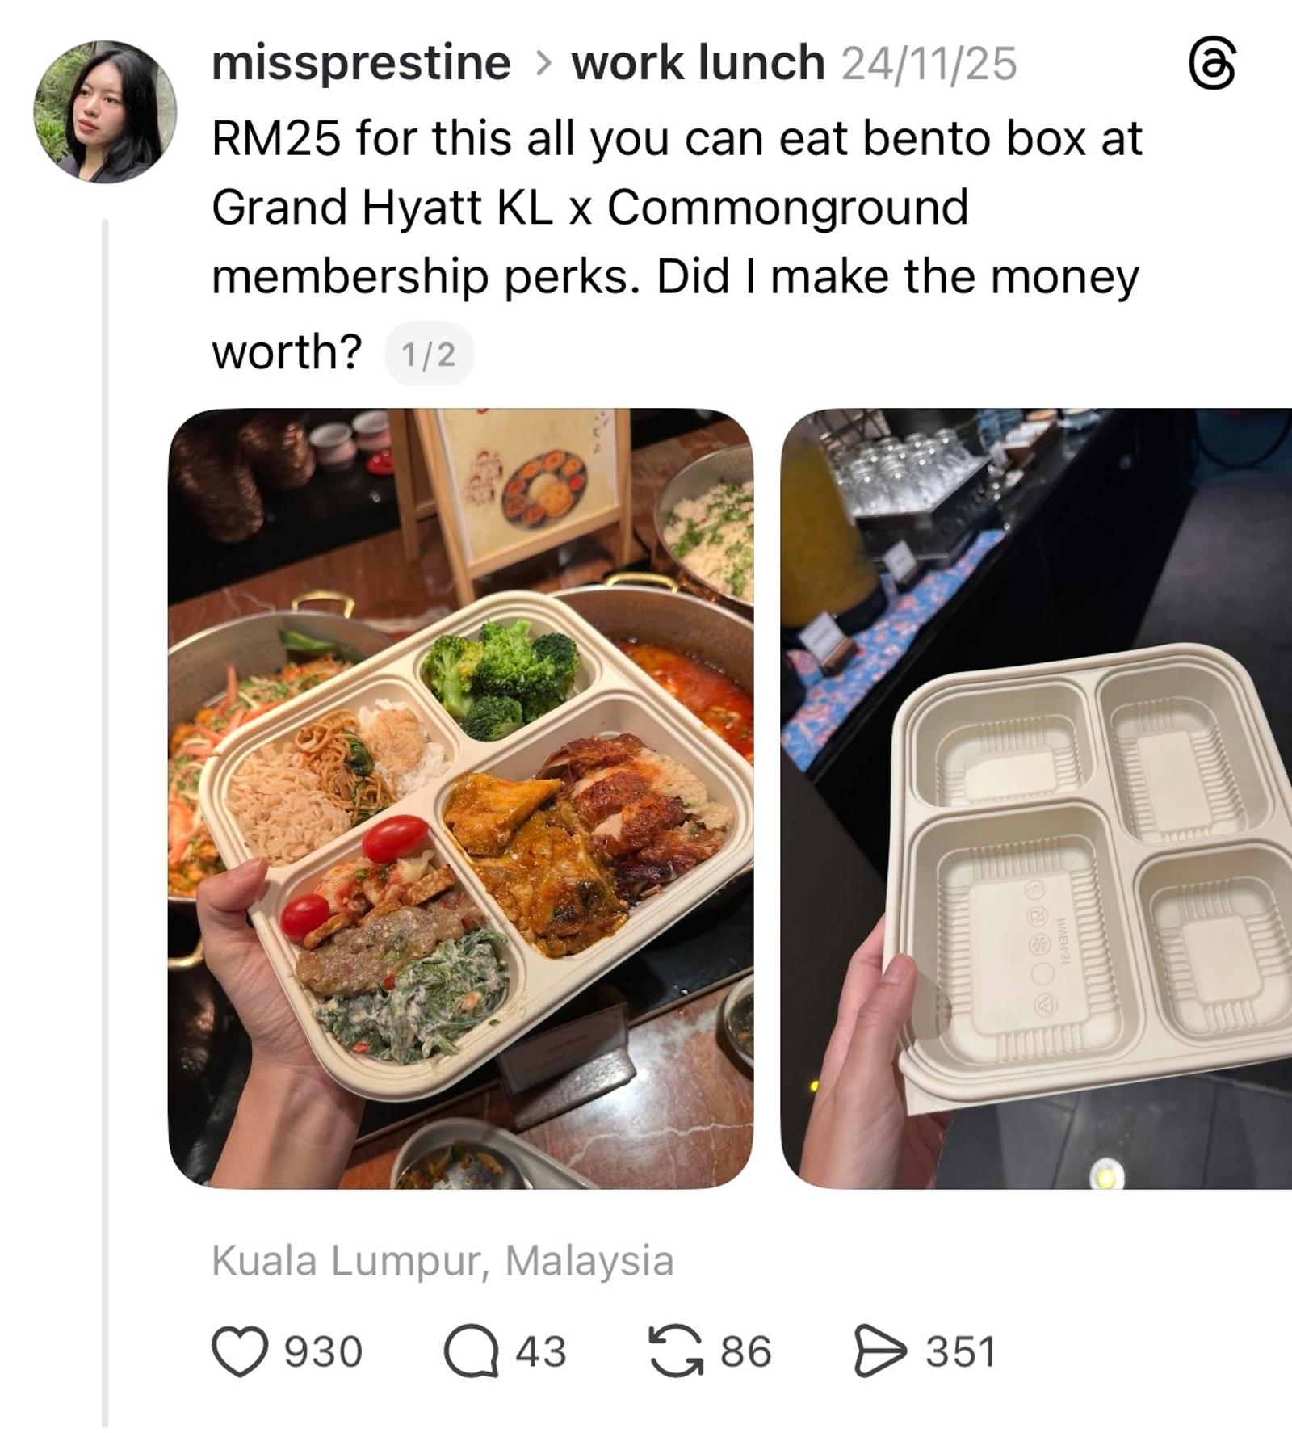The height and width of the screenshot is (1433, 1292).
Task: Click the chevron between username and topic
Action: tap(543, 65)
